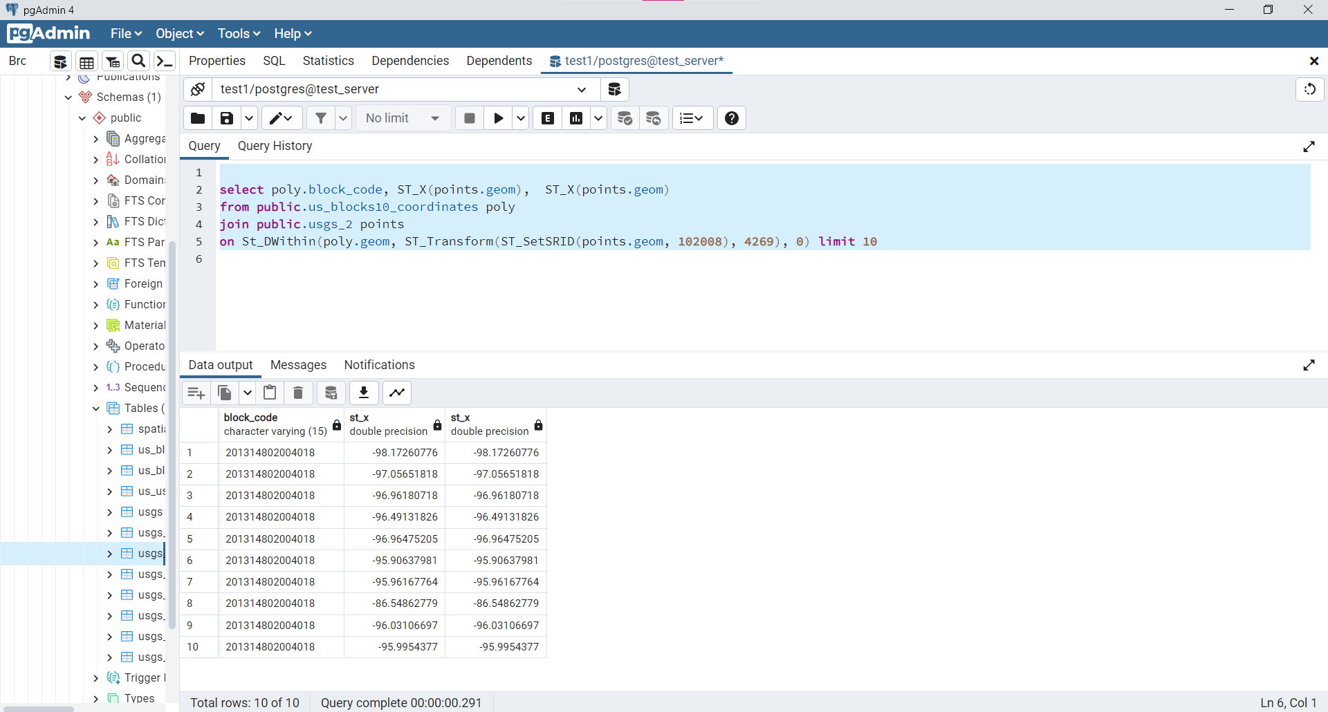Click the Edit pencil button

[282, 118]
